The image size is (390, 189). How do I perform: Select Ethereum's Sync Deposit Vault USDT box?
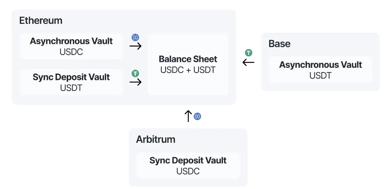pyautogui.click(x=71, y=82)
